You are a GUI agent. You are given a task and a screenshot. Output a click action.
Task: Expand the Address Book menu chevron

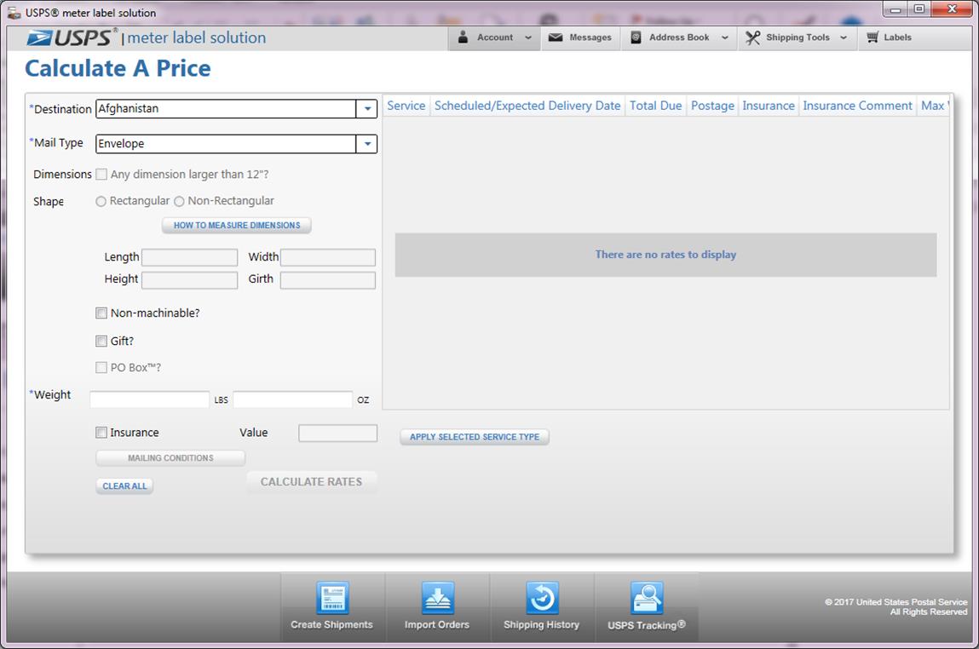[x=725, y=37]
